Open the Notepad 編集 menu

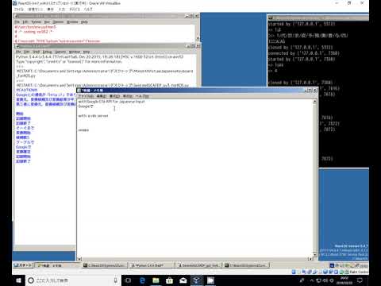(101, 96)
